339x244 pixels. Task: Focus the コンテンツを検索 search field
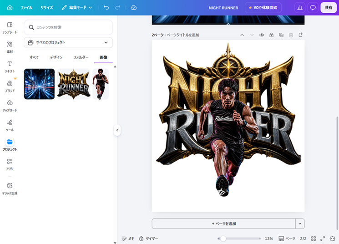[68, 27]
